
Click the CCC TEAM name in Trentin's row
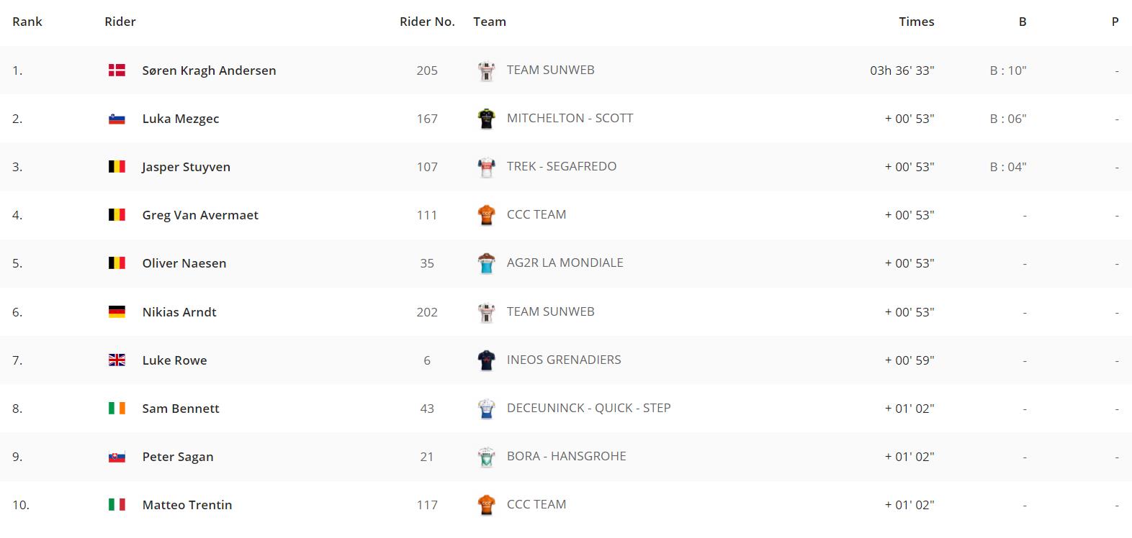tap(536, 504)
